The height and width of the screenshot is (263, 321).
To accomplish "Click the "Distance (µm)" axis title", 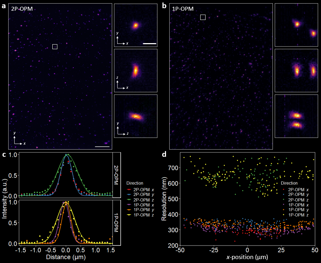I will tap(66, 256).
